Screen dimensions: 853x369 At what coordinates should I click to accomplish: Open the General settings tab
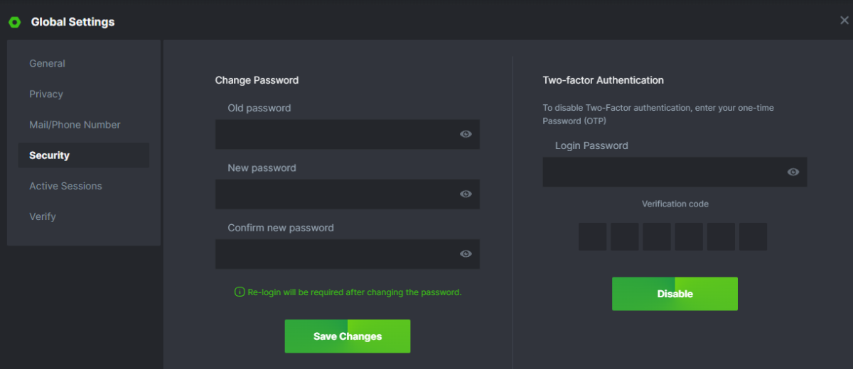(x=47, y=63)
